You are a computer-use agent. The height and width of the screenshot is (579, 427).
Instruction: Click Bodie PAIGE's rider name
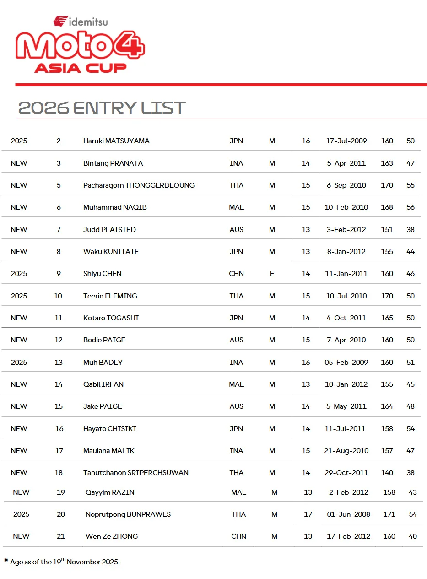click(104, 340)
